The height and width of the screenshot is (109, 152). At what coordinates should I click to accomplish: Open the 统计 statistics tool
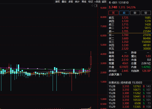click(77, 2)
